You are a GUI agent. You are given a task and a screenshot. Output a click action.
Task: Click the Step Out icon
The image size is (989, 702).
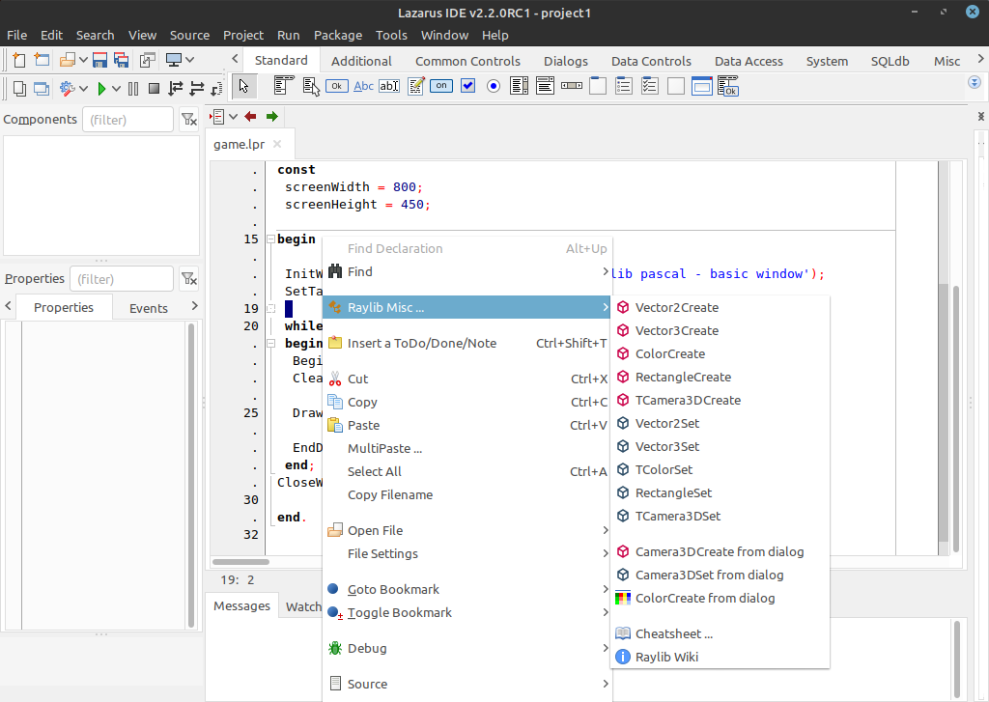217,88
